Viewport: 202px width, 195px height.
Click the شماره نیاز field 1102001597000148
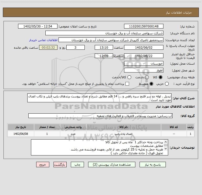pyautogui.click(x=144, y=26)
